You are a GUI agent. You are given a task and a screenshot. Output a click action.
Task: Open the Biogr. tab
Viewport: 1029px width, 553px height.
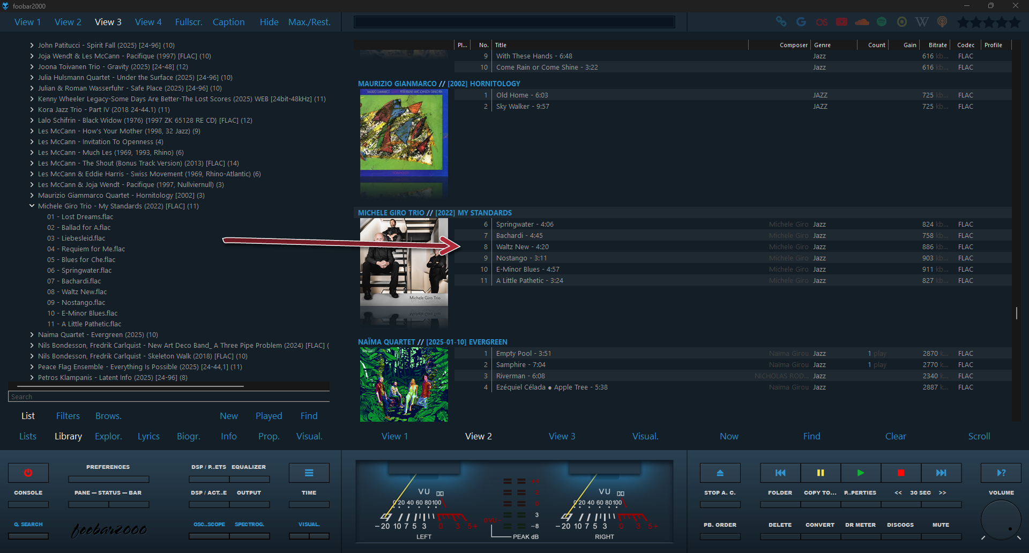(x=189, y=436)
